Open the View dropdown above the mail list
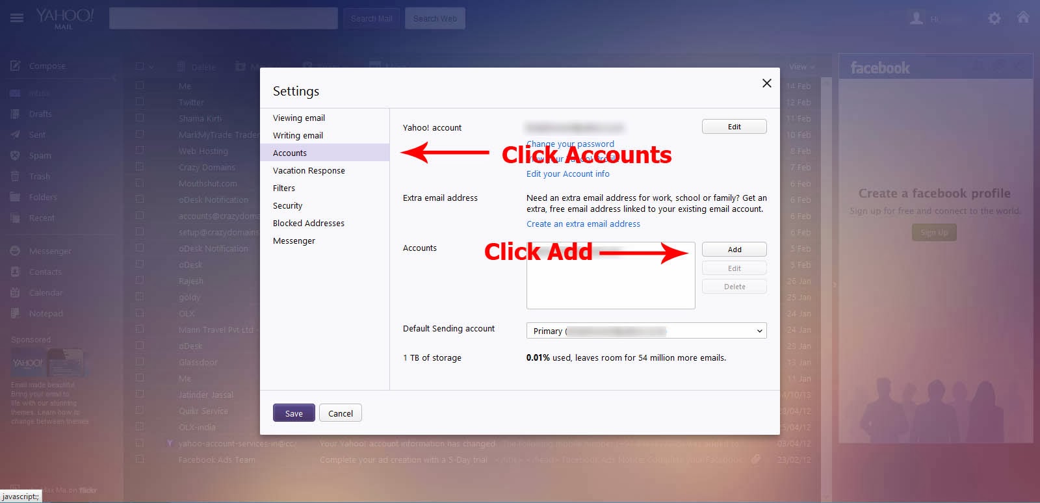The width and height of the screenshot is (1040, 503). click(x=801, y=67)
